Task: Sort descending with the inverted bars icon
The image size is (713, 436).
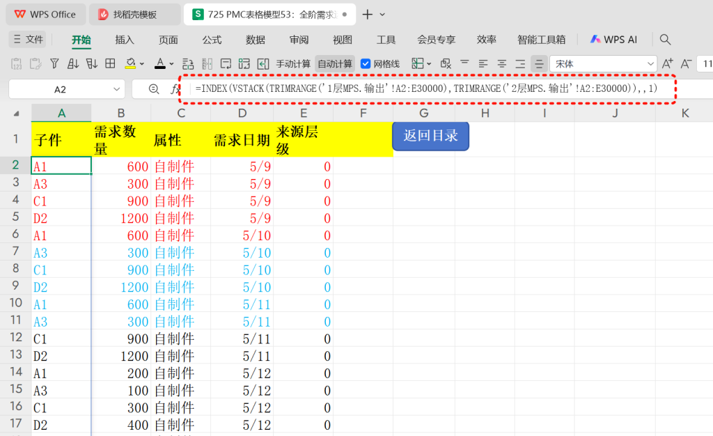Action: click(92, 63)
